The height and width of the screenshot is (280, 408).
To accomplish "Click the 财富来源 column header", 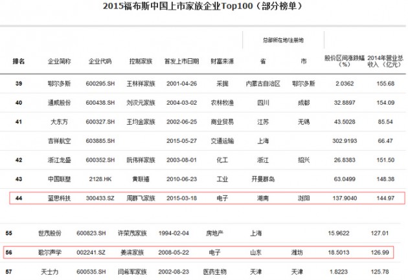I will point(222,61).
